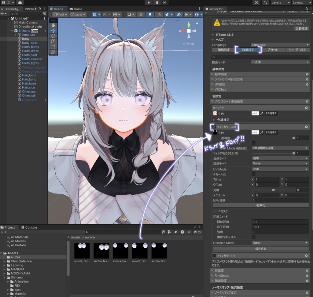Enable the 裏面を影にする checkbox

click(x=253, y=237)
